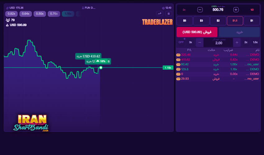Select the 0.82x history chip
Viewport: 264px width, 155px height.
tap(11, 14)
